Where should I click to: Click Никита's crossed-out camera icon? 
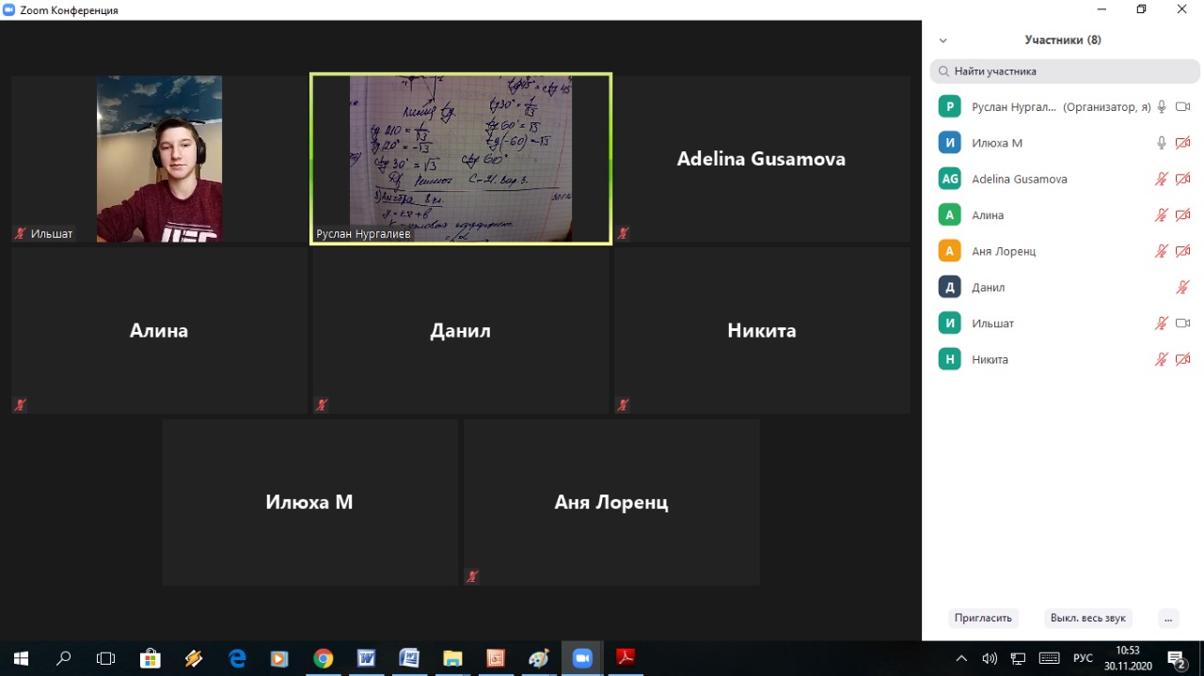tap(1183, 359)
